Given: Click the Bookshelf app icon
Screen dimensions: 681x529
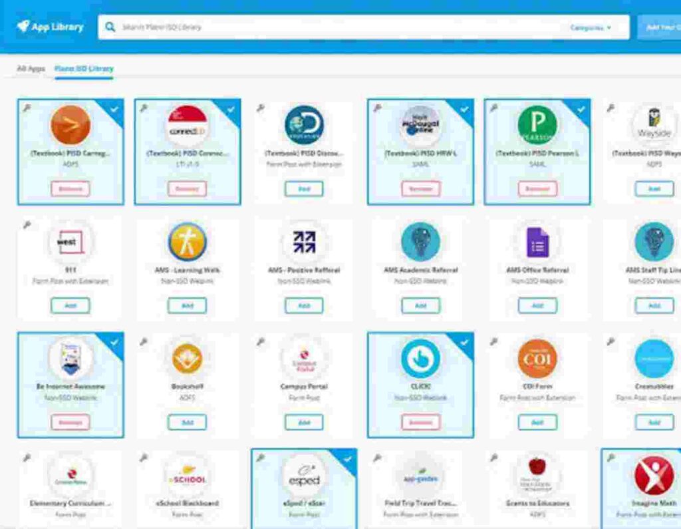Looking at the screenshot, I should 187,358.
